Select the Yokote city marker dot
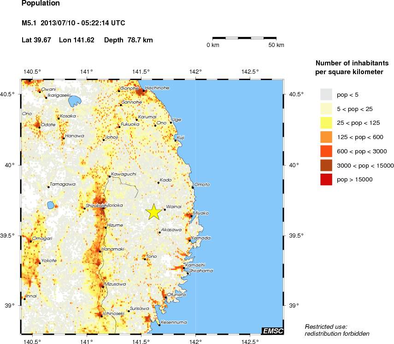Viewport: 394px width, 344px height. [40, 263]
